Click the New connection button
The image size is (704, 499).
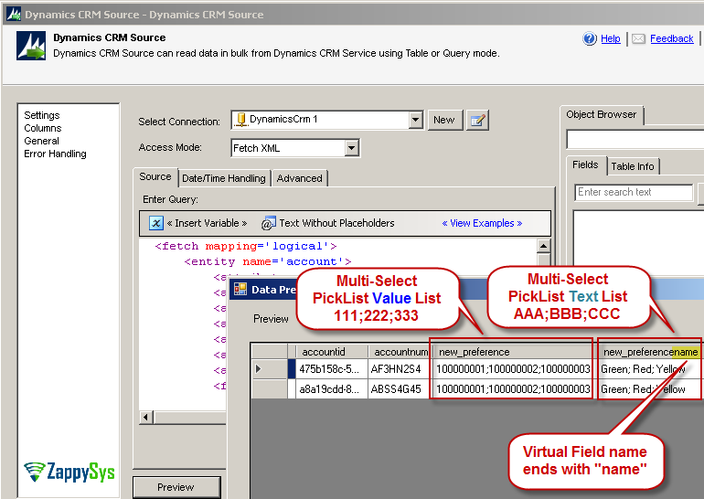click(x=444, y=120)
